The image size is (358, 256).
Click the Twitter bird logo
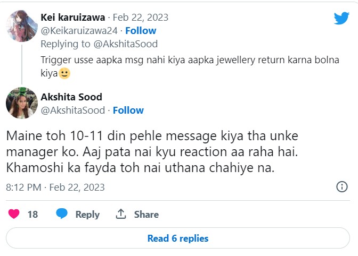(x=341, y=18)
